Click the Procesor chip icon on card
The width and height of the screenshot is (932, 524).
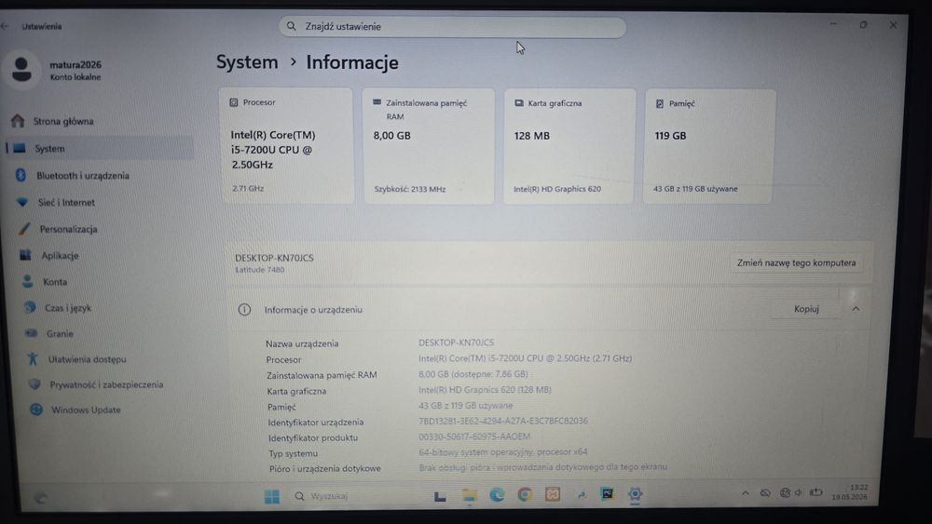(234, 102)
